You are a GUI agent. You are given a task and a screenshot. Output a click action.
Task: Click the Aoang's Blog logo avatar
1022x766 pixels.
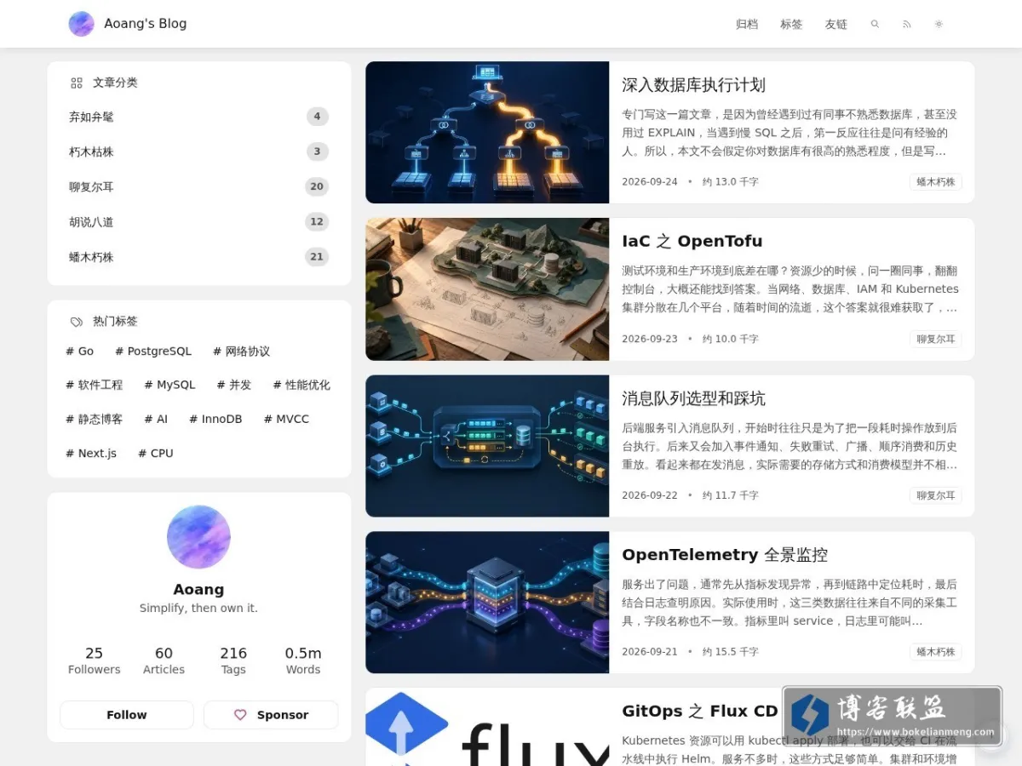(81, 24)
